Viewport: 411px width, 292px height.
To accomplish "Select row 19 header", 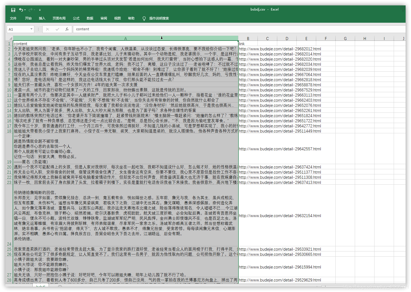I will coord(9,149).
